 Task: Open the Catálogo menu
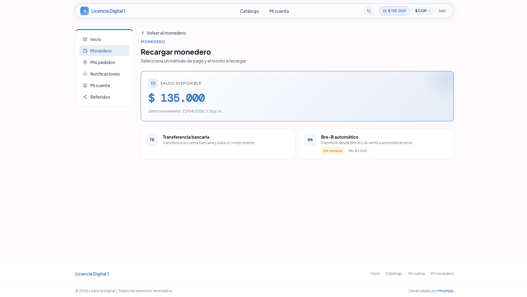249,11
